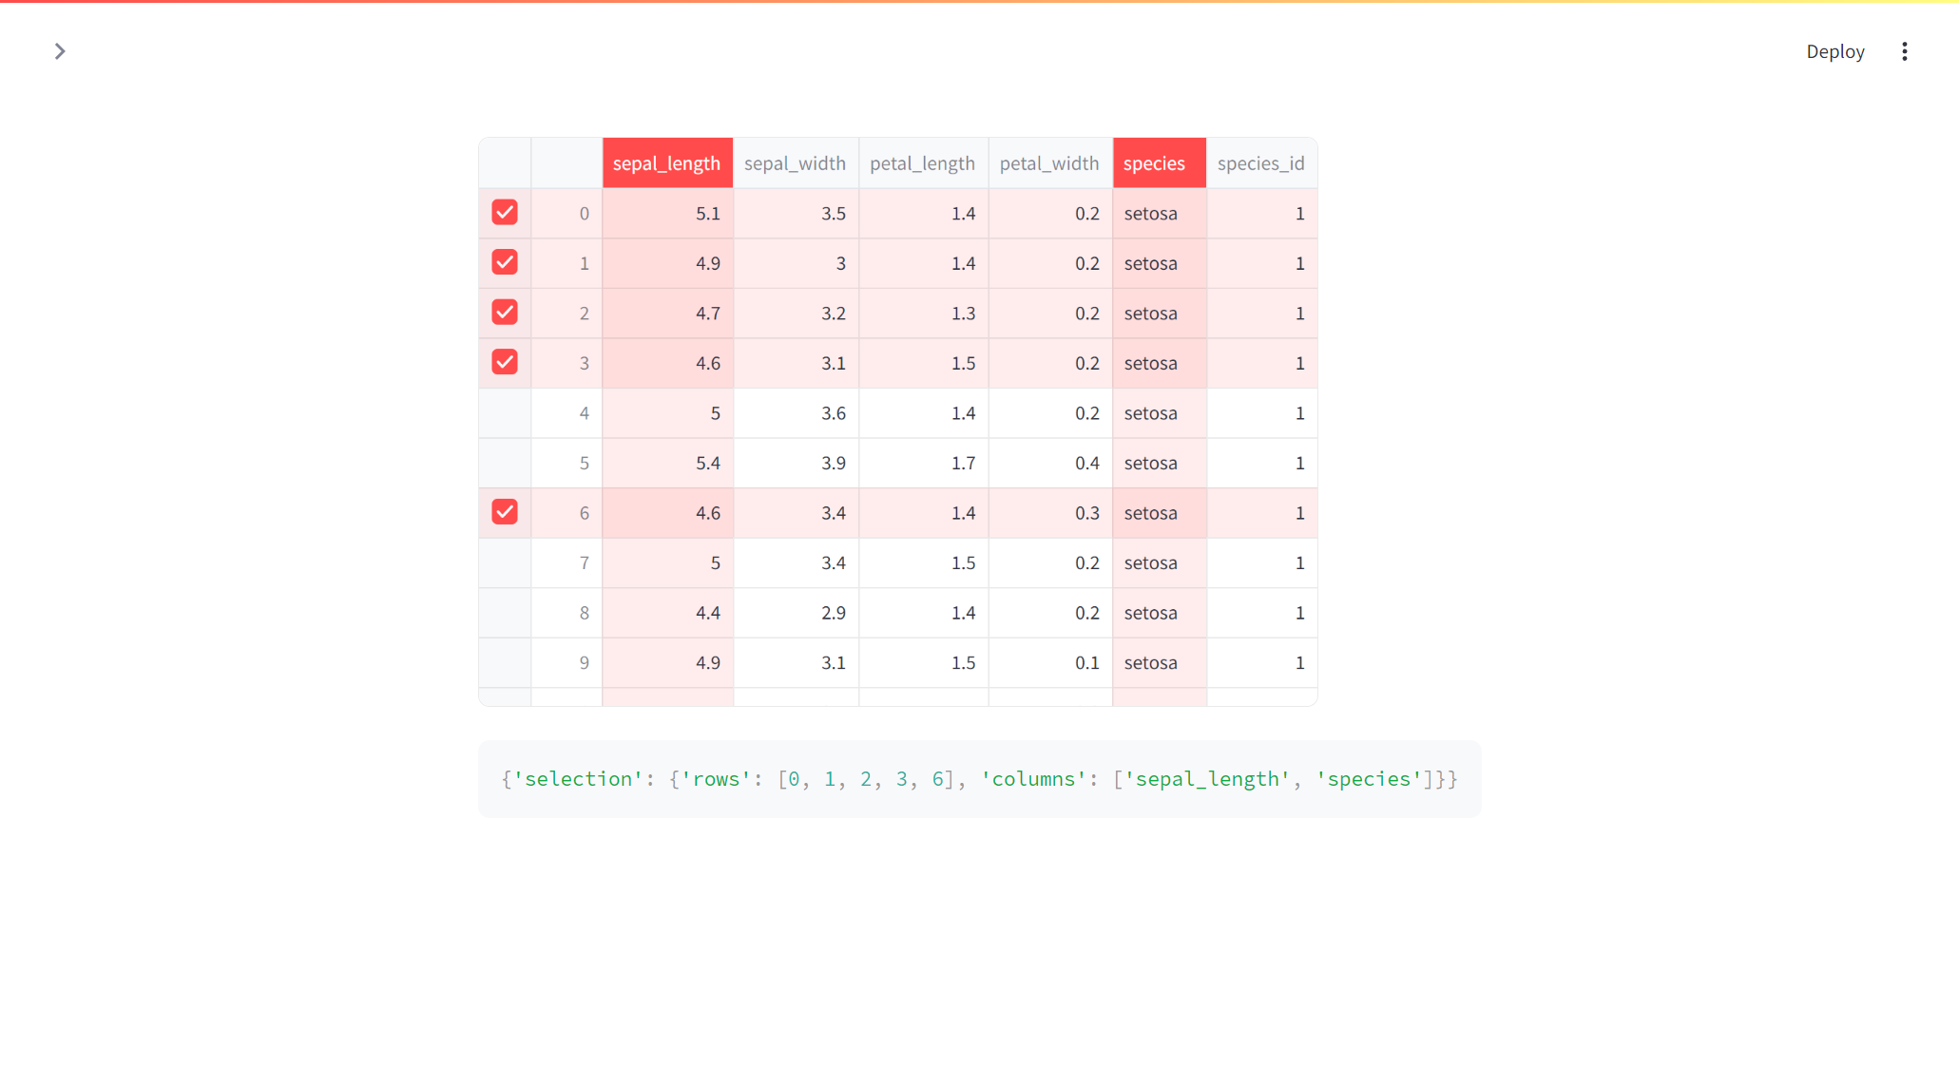Image resolution: width=1959 pixels, height=1086 pixels.
Task: Expand the collapsed sidebar
Action: (x=61, y=51)
